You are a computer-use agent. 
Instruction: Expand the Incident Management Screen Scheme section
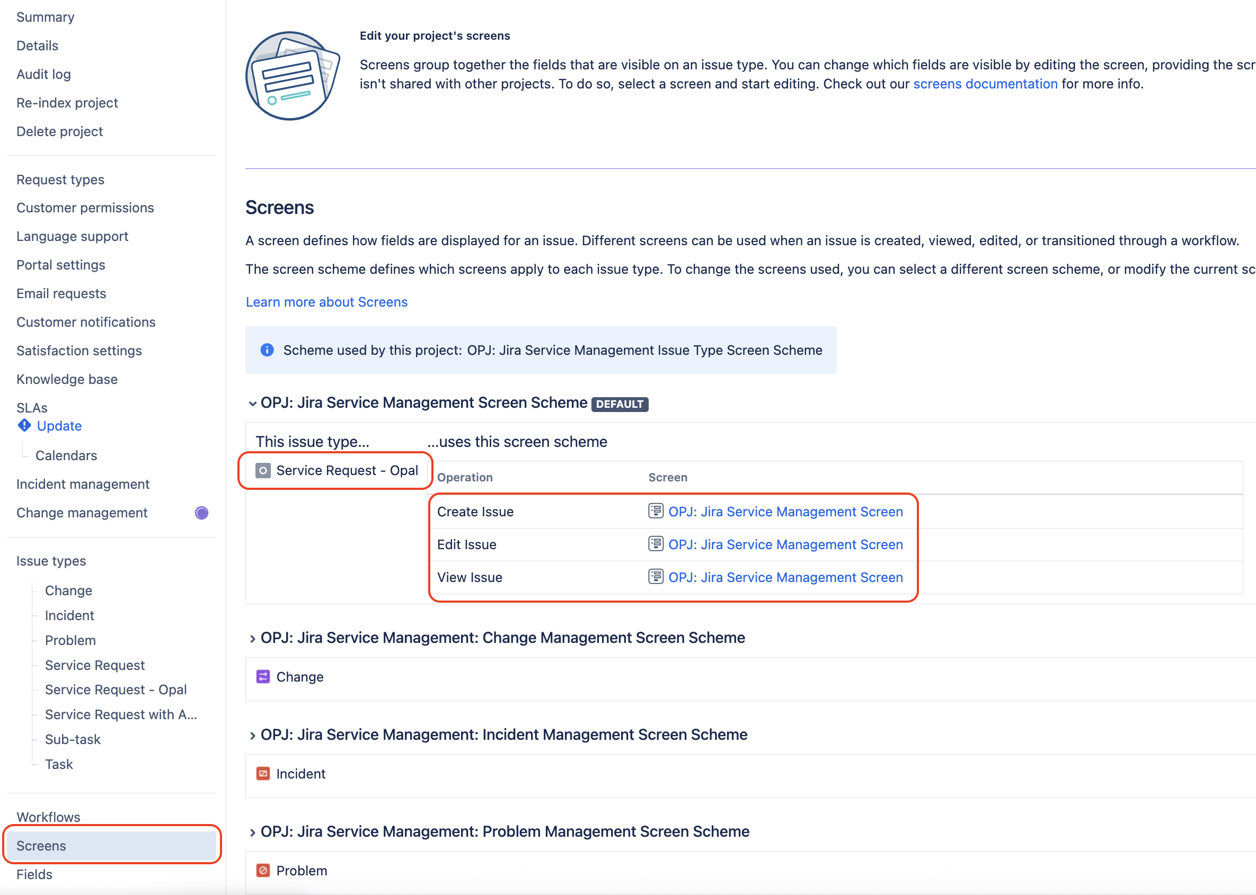click(252, 736)
